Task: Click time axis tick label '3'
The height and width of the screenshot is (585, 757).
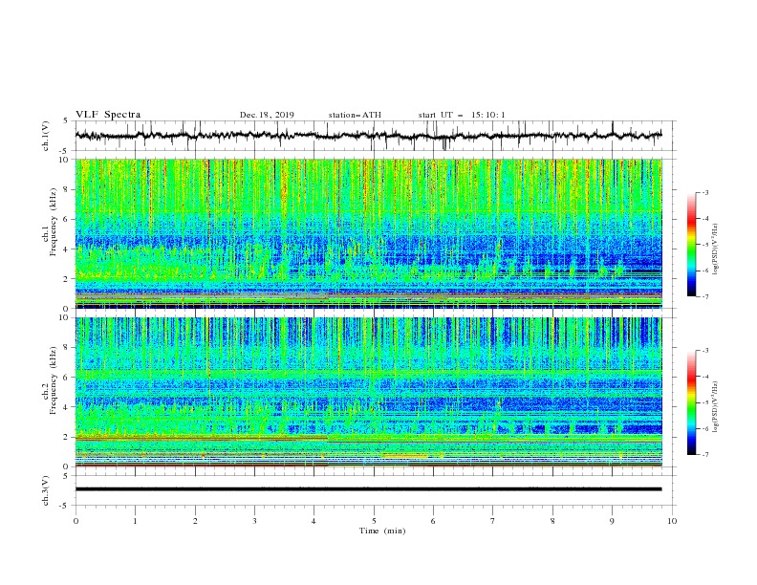Action: (254, 521)
